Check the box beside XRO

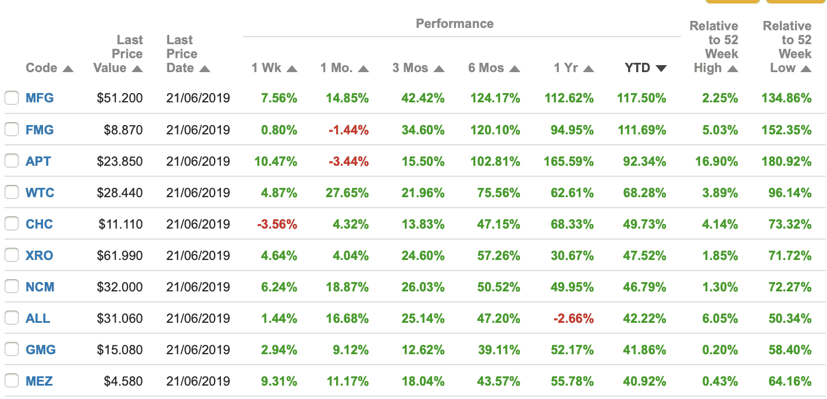12,255
